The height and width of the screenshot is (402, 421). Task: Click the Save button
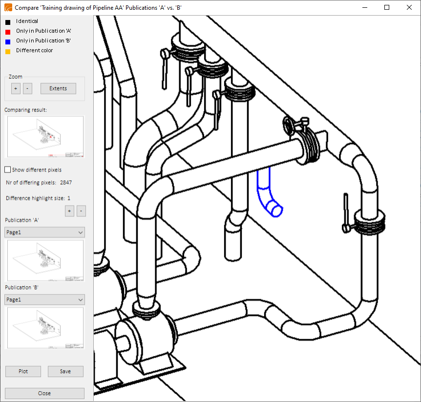(x=65, y=371)
